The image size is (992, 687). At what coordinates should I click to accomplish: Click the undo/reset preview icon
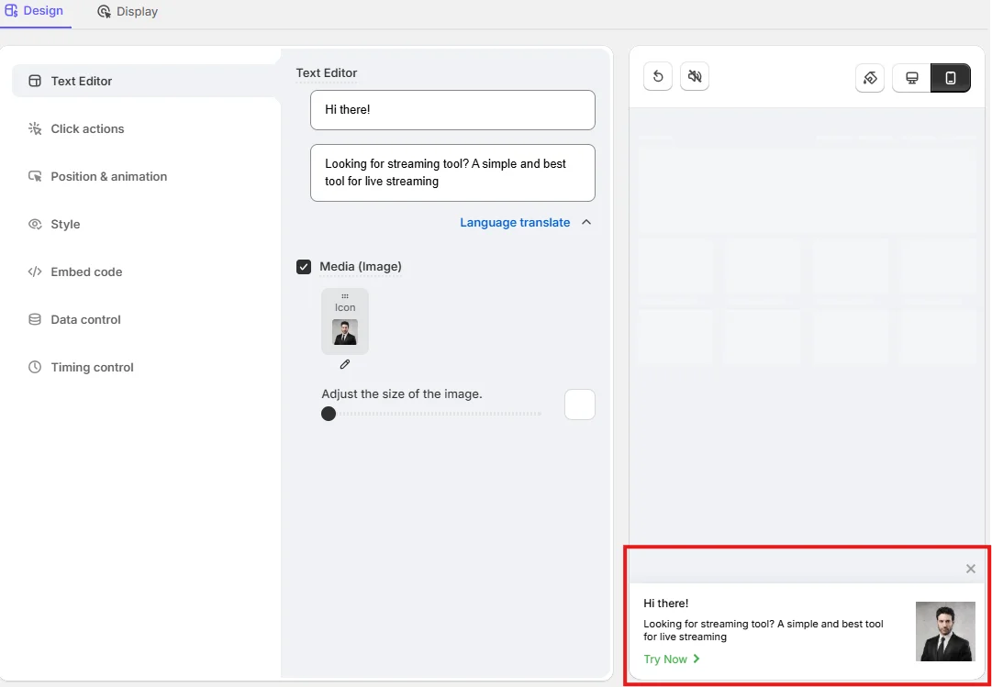click(x=658, y=77)
